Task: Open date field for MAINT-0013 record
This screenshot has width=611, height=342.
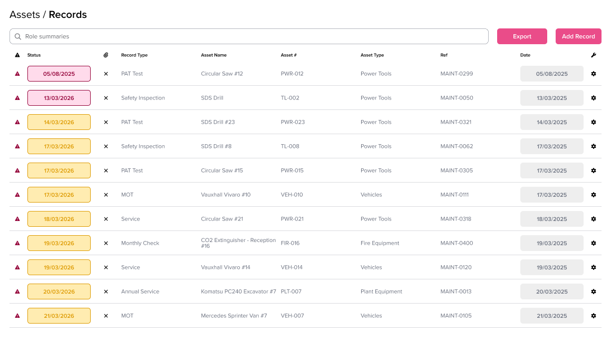Action: pos(551,291)
